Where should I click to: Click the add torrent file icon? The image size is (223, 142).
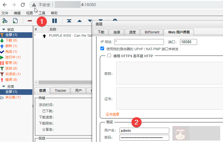click(x=15, y=20)
